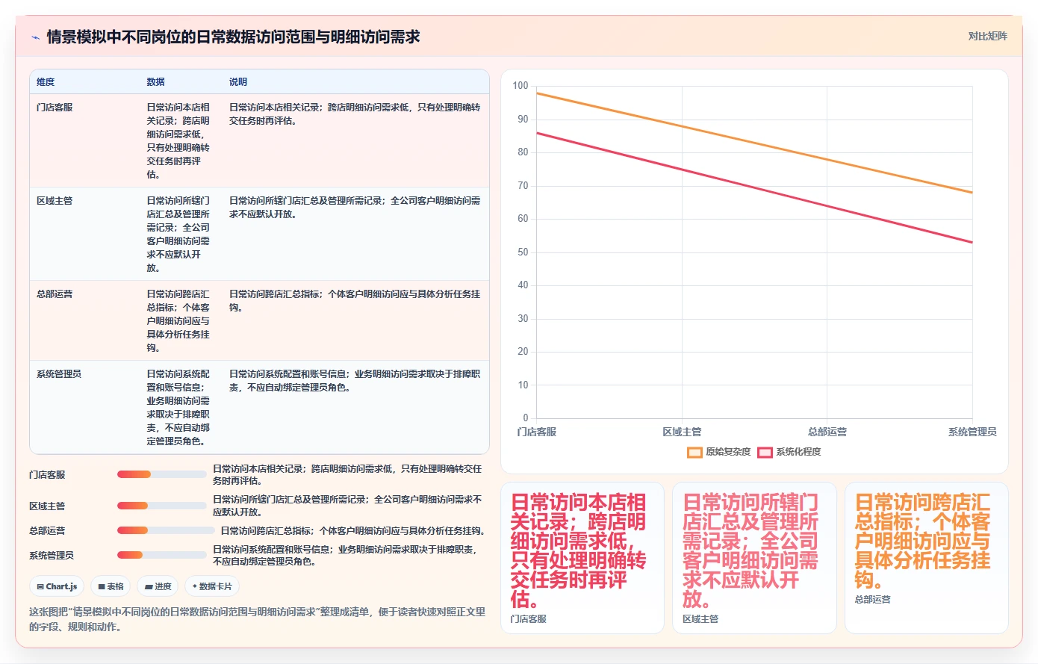Click the 表格 tag chip
The width and height of the screenshot is (1038, 664).
pyautogui.click(x=111, y=586)
